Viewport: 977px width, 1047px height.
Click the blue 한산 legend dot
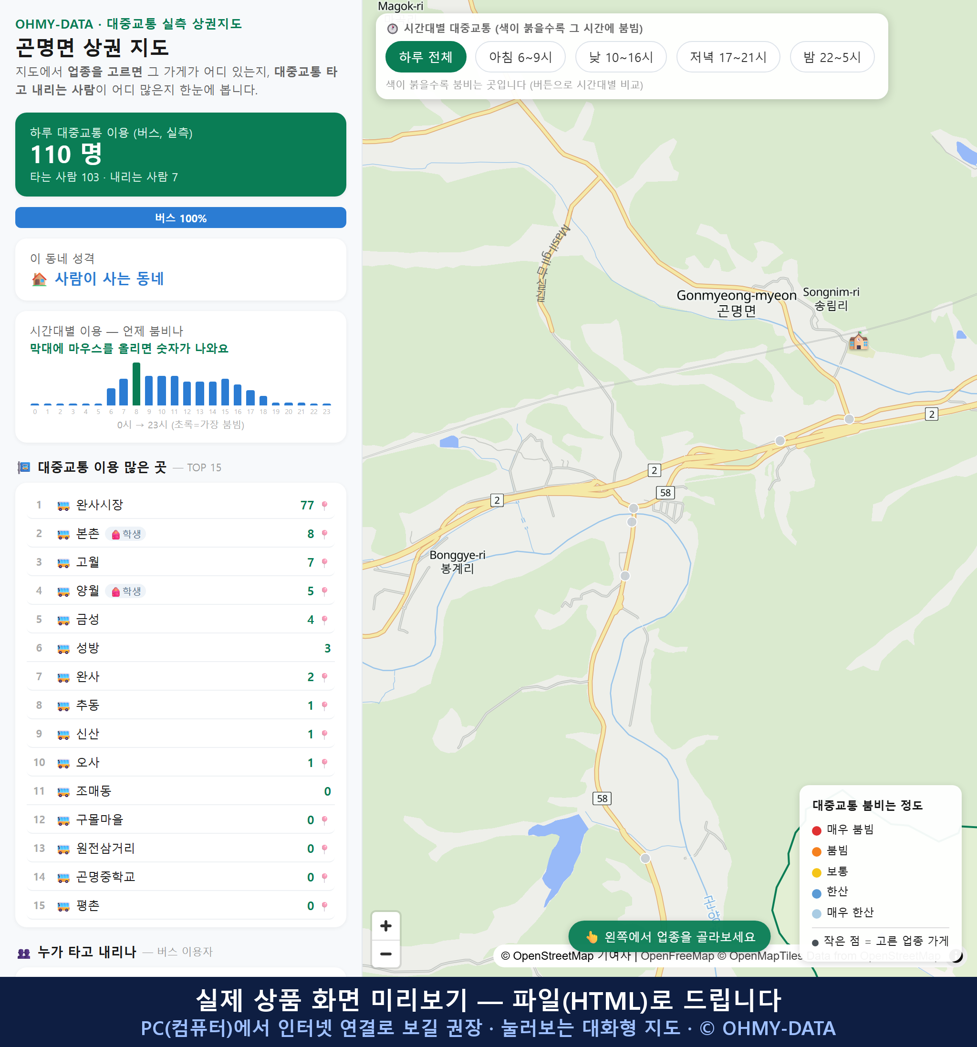point(817,893)
